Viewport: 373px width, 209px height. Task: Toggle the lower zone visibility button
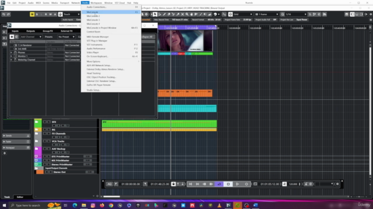coord(357,14)
